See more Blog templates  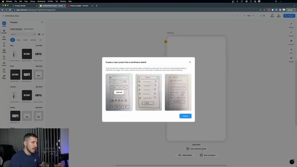[39, 45]
